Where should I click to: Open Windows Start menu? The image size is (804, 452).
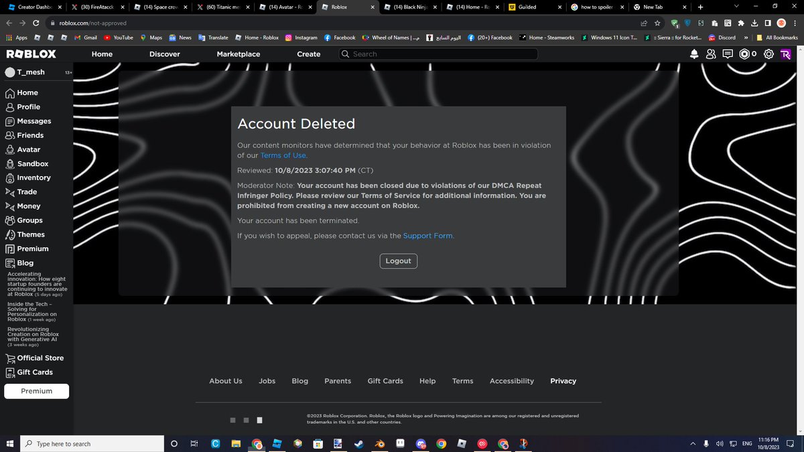click(10, 443)
